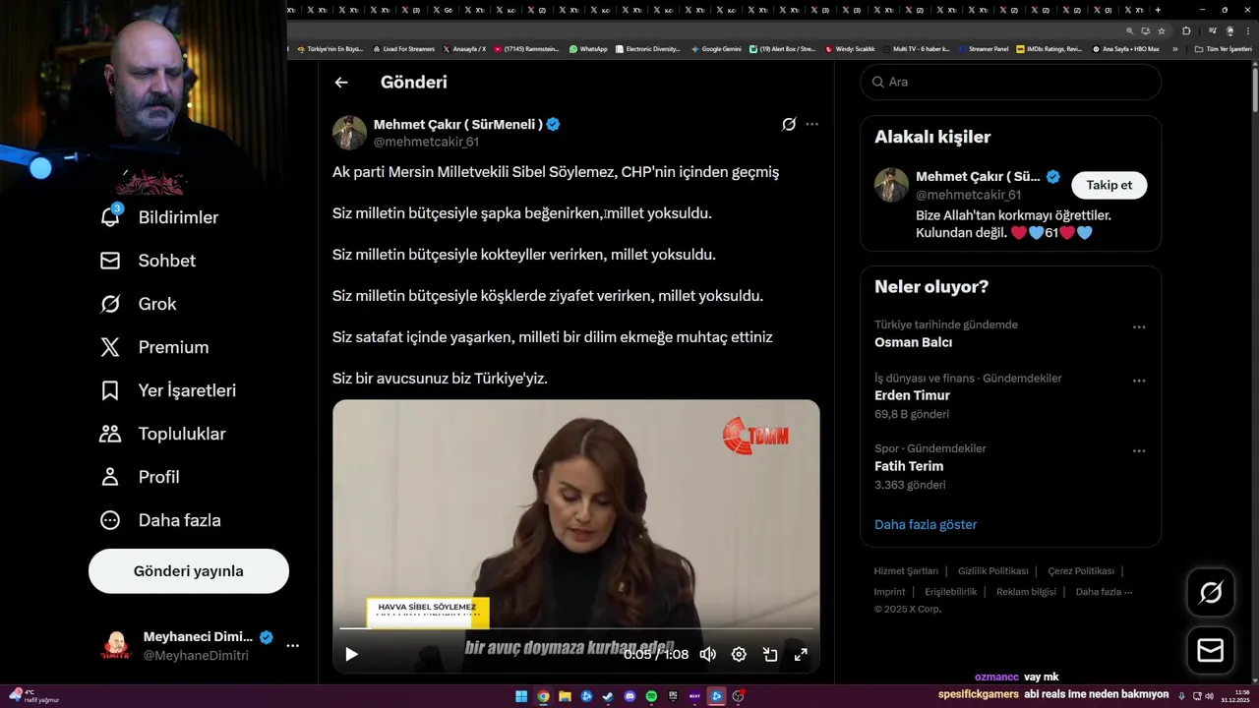Open Gizlilik Politikası footer link
The image size is (1259, 708).
992,571
